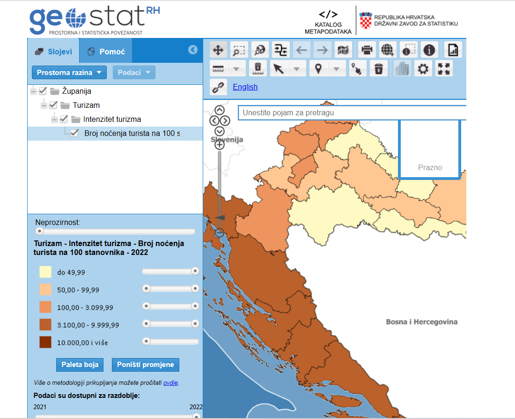Click the chain link share icon

pyautogui.click(x=218, y=87)
